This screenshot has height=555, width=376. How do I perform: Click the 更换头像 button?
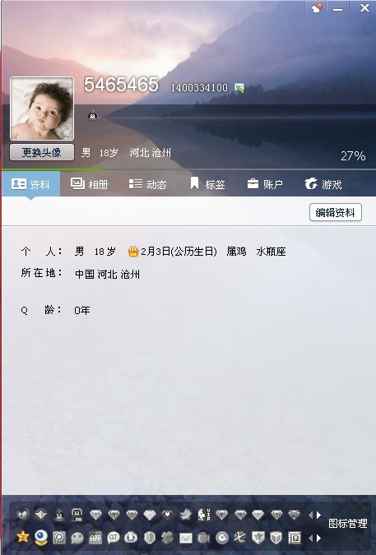tap(42, 153)
